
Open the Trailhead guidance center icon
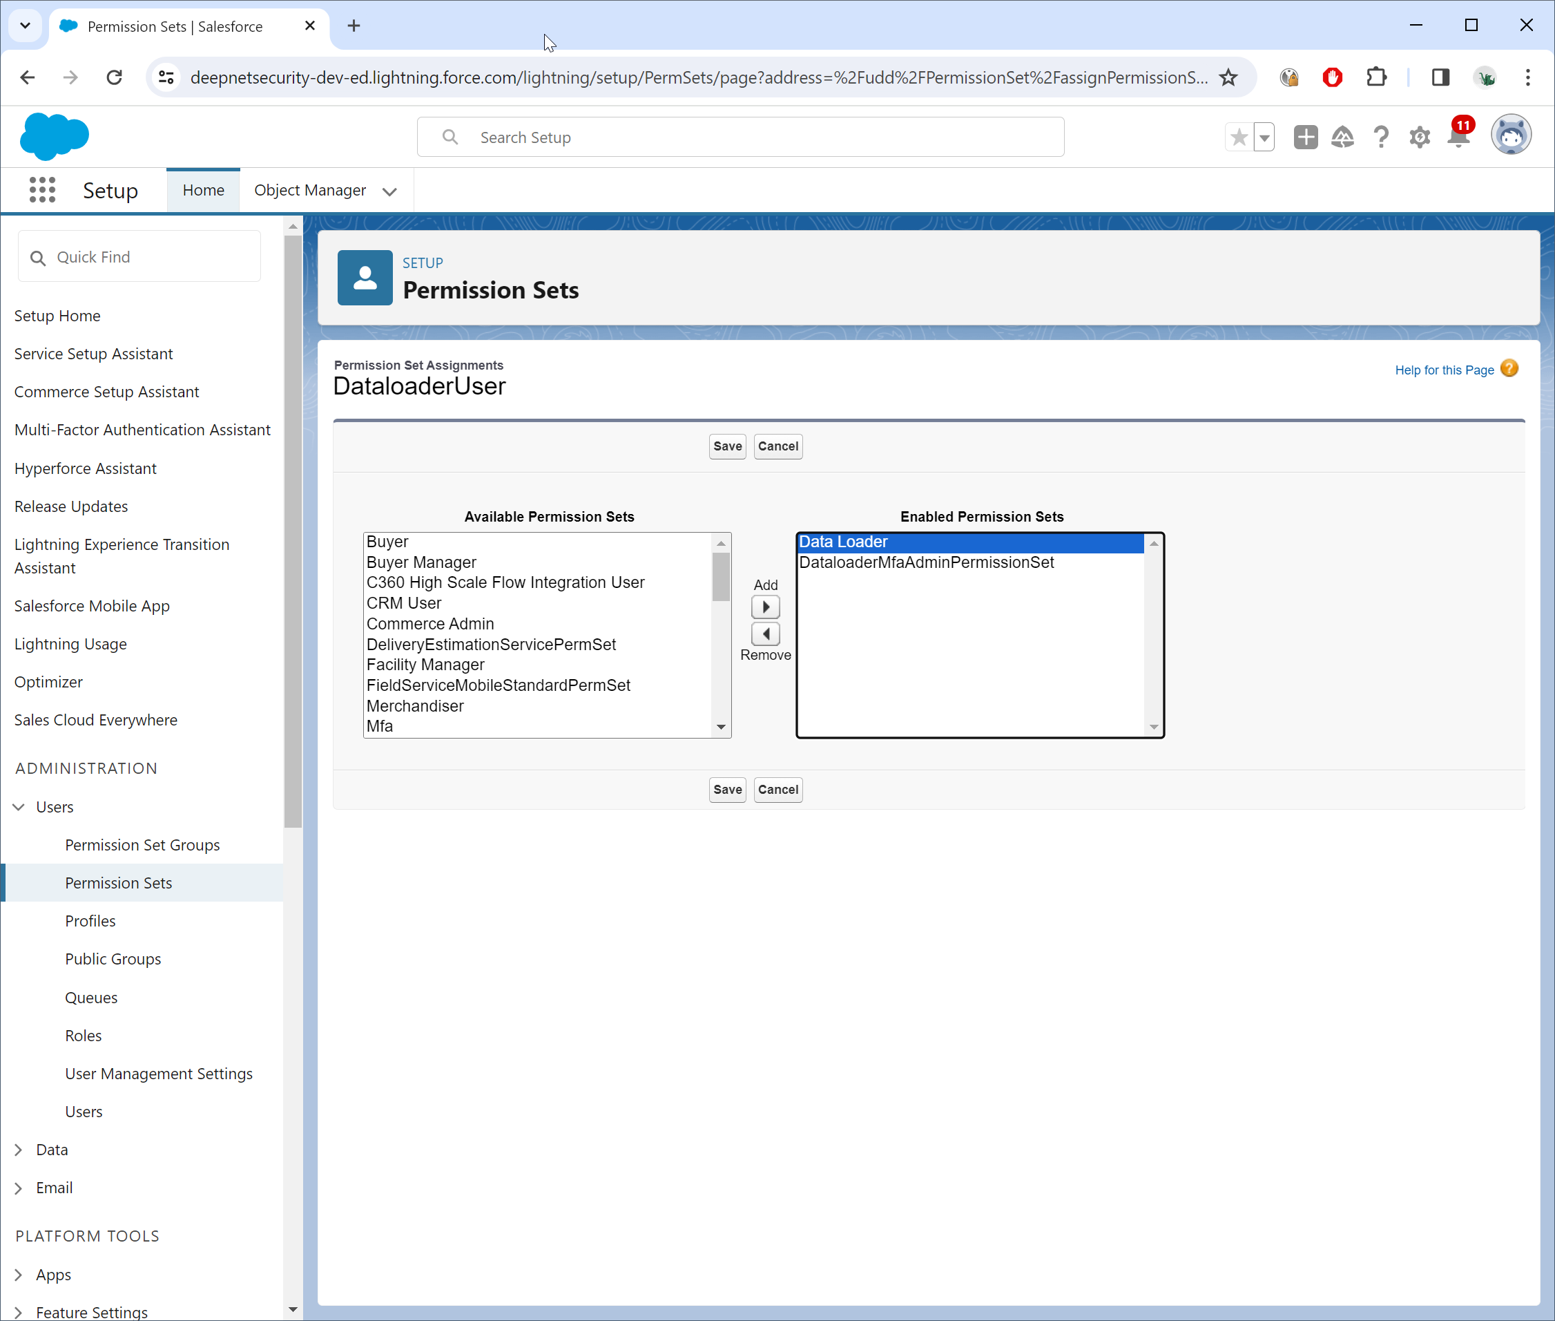click(x=1342, y=137)
